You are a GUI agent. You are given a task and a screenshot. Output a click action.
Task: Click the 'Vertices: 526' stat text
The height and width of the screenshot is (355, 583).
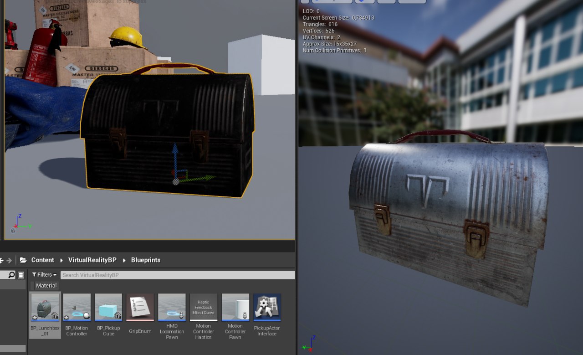[319, 31]
